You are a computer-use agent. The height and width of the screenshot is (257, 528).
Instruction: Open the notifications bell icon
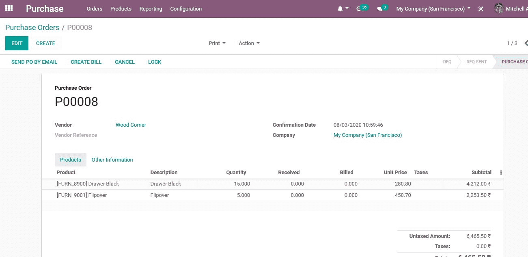340,9
